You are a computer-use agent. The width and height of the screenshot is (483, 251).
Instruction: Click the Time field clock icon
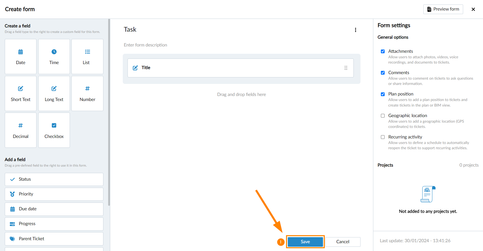[x=54, y=52]
